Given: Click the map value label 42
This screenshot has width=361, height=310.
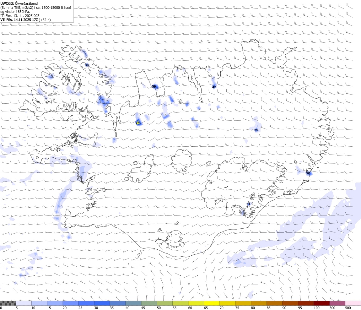Looking at the screenshot, I should pos(214,87).
